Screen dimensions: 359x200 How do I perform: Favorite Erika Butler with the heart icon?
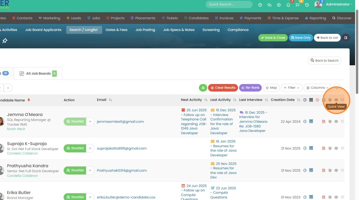342,197
